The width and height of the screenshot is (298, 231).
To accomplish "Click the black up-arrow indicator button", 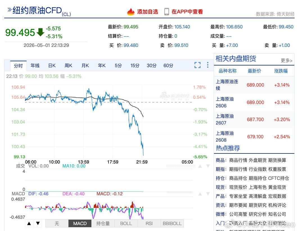I will click(x=29, y=223).
